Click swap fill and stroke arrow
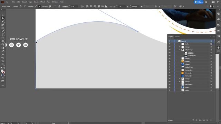Screen dimensions: 221x124 [x=4, y=68]
